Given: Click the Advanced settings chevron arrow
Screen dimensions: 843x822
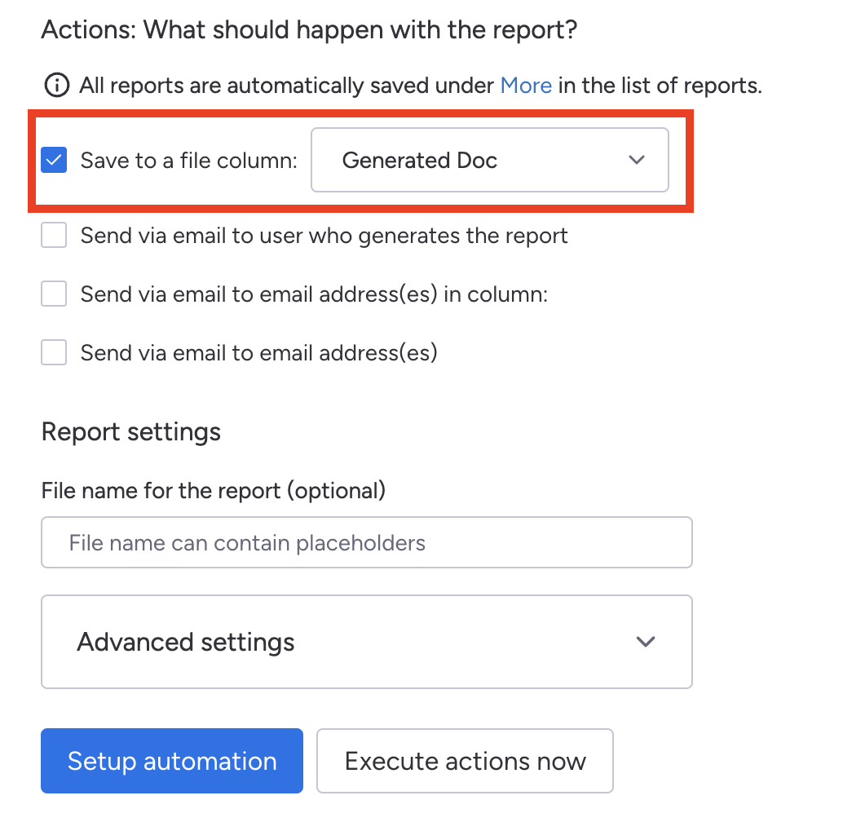Looking at the screenshot, I should pyautogui.click(x=646, y=642).
